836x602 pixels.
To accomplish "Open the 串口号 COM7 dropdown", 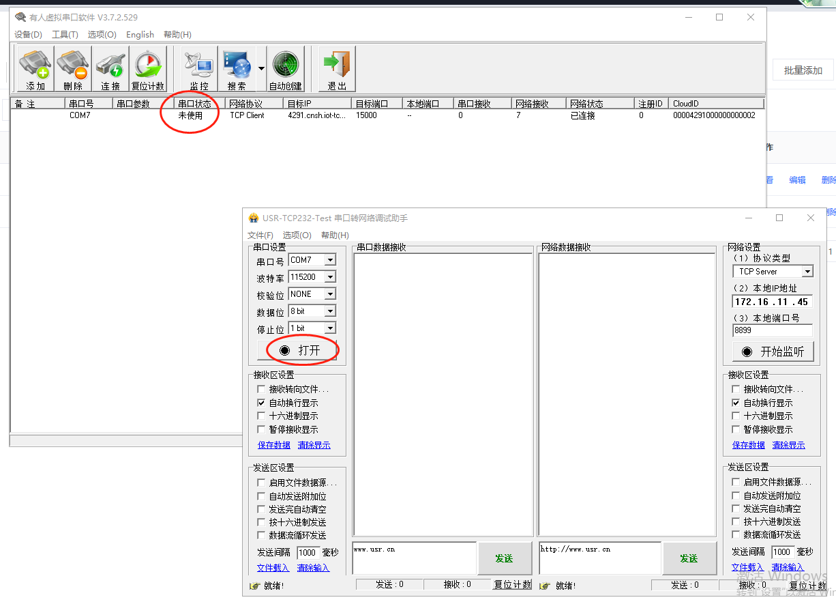I will click(330, 260).
